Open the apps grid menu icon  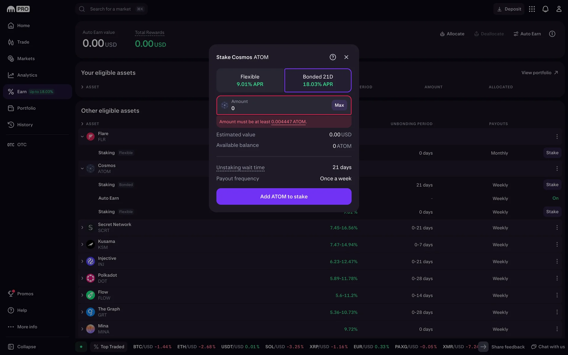click(x=532, y=9)
